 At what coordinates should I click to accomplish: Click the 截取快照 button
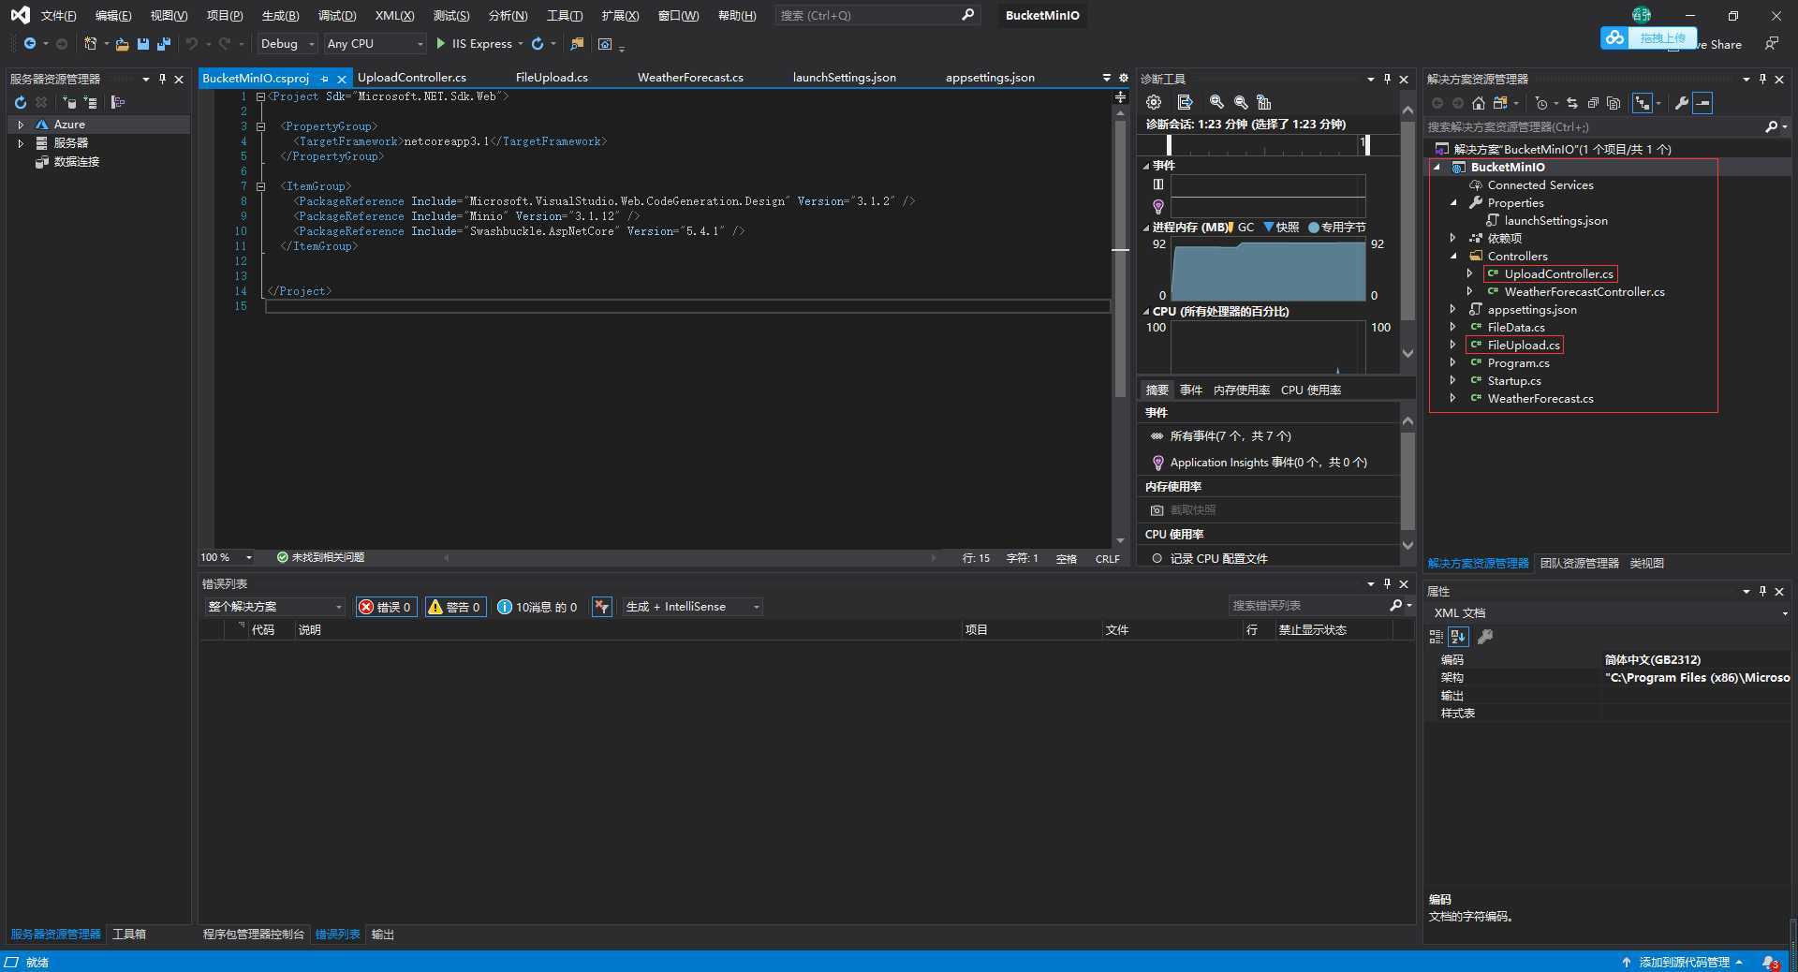pos(1183,510)
